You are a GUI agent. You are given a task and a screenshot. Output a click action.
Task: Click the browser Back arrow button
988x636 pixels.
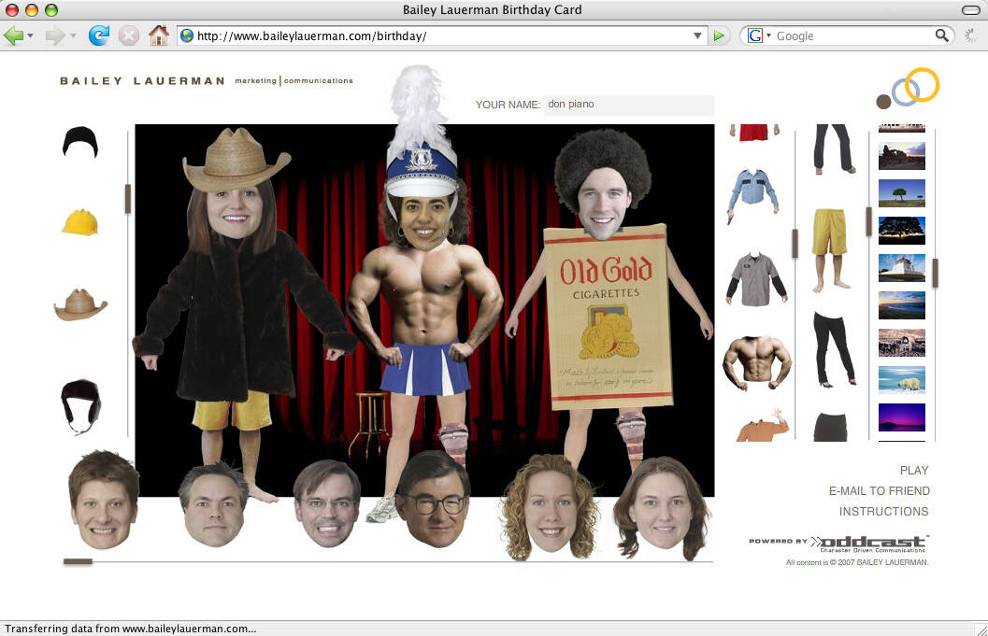[12, 35]
